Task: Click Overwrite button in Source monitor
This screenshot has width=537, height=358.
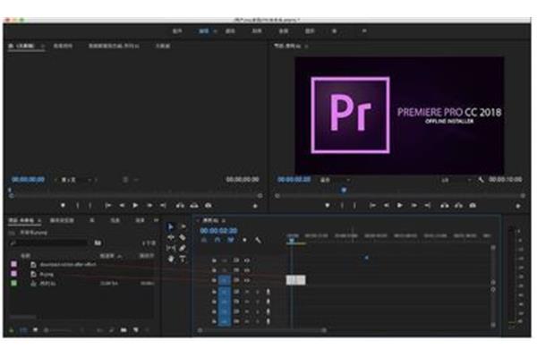Action: pos(194,206)
